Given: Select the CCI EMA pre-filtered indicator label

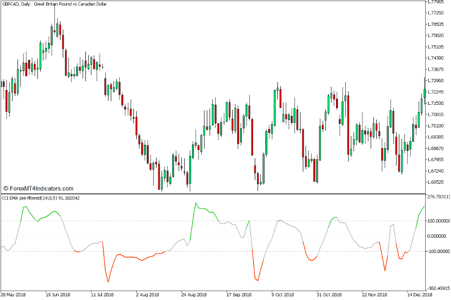Looking at the screenshot, I should click(x=40, y=198).
